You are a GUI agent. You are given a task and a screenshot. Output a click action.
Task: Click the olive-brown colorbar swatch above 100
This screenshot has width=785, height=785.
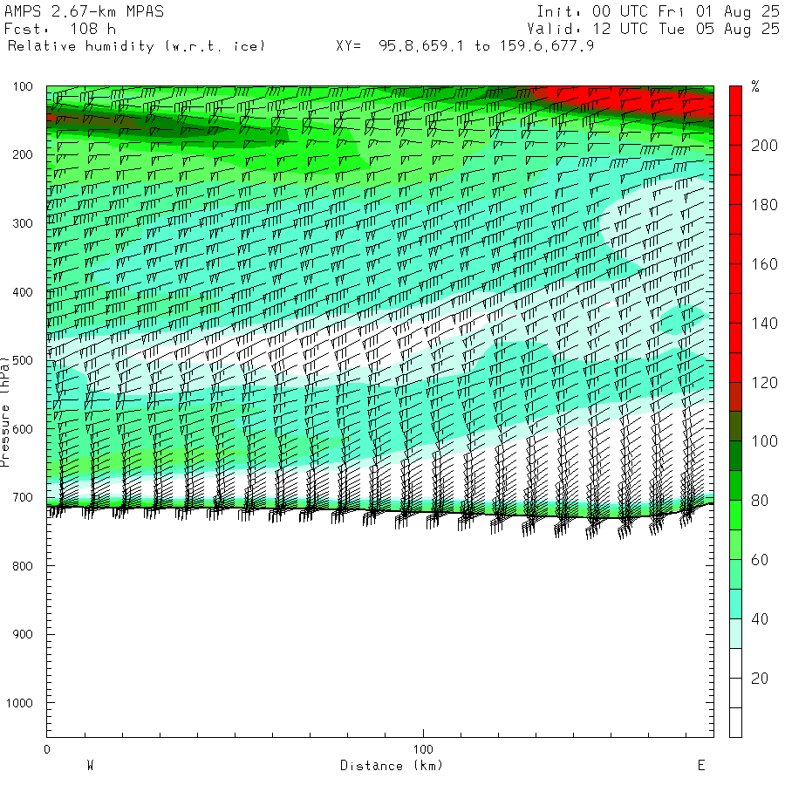(735, 427)
